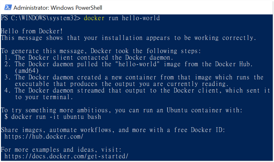Click step 3 'created a new container' text

pyautogui.click(x=117, y=77)
